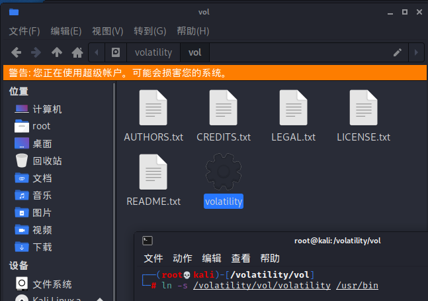Click the disk root icon in the path bar
The image size is (428, 301).
pyautogui.click(x=116, y=52)
